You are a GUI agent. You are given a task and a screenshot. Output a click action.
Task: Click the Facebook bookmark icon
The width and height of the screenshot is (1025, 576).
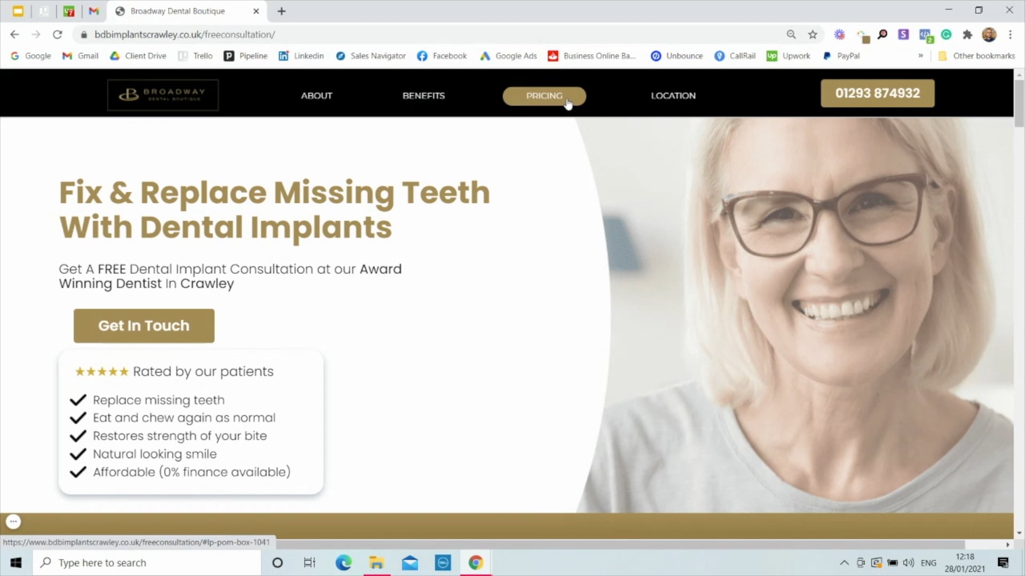click(422, 55)
